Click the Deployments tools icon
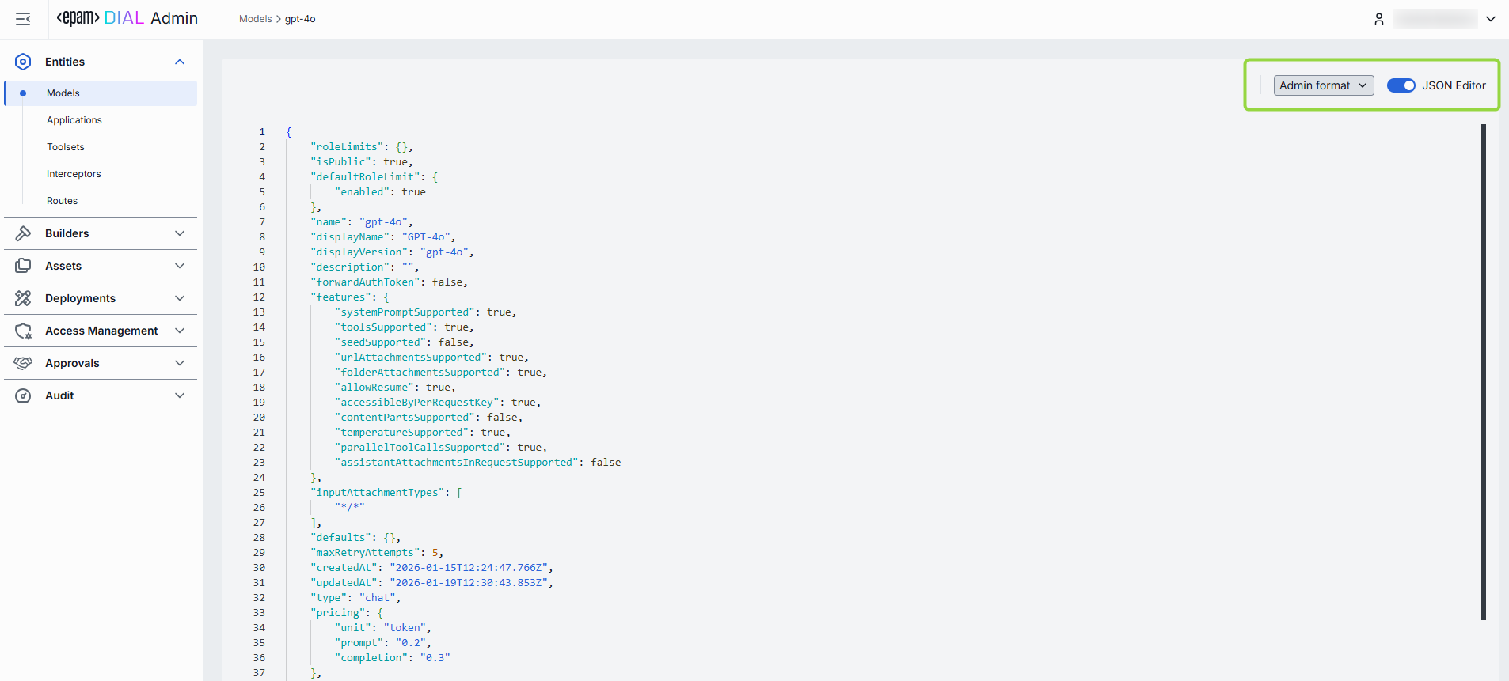This screenshot has height=681, width=1509. pos(23,298)
